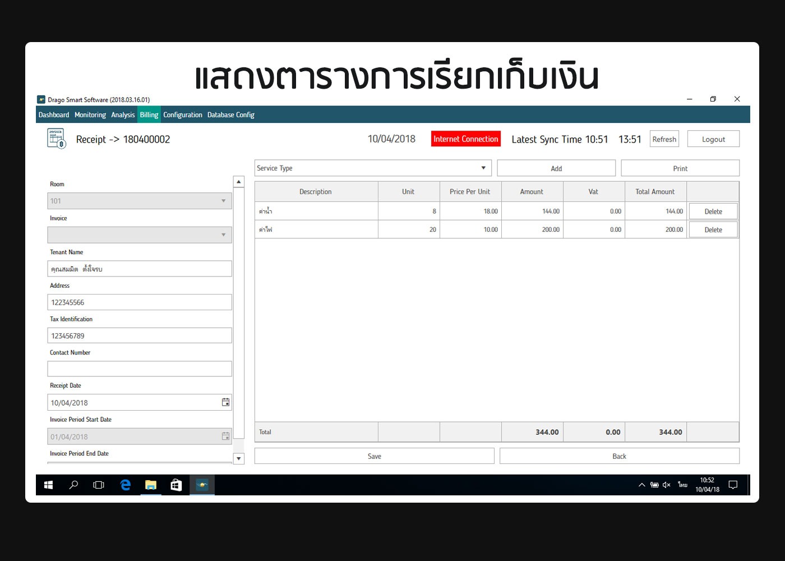Open the Receipt Date calendar picker icon
This screenshot has width=785, height=561.
coord(225,402)
